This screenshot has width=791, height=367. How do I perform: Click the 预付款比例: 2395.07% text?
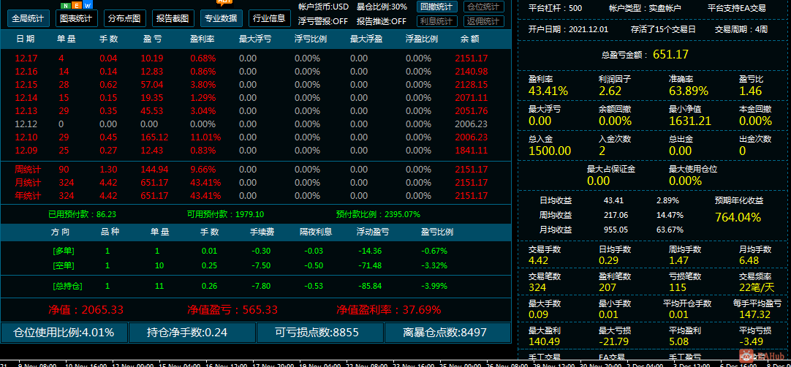379,214
